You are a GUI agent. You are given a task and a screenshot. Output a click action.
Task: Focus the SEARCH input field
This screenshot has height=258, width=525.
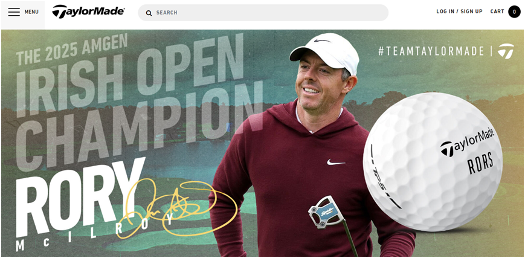263,13
